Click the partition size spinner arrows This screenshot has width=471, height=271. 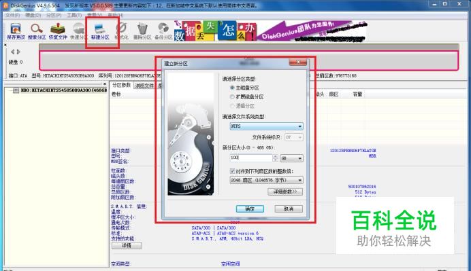(276, 158)
